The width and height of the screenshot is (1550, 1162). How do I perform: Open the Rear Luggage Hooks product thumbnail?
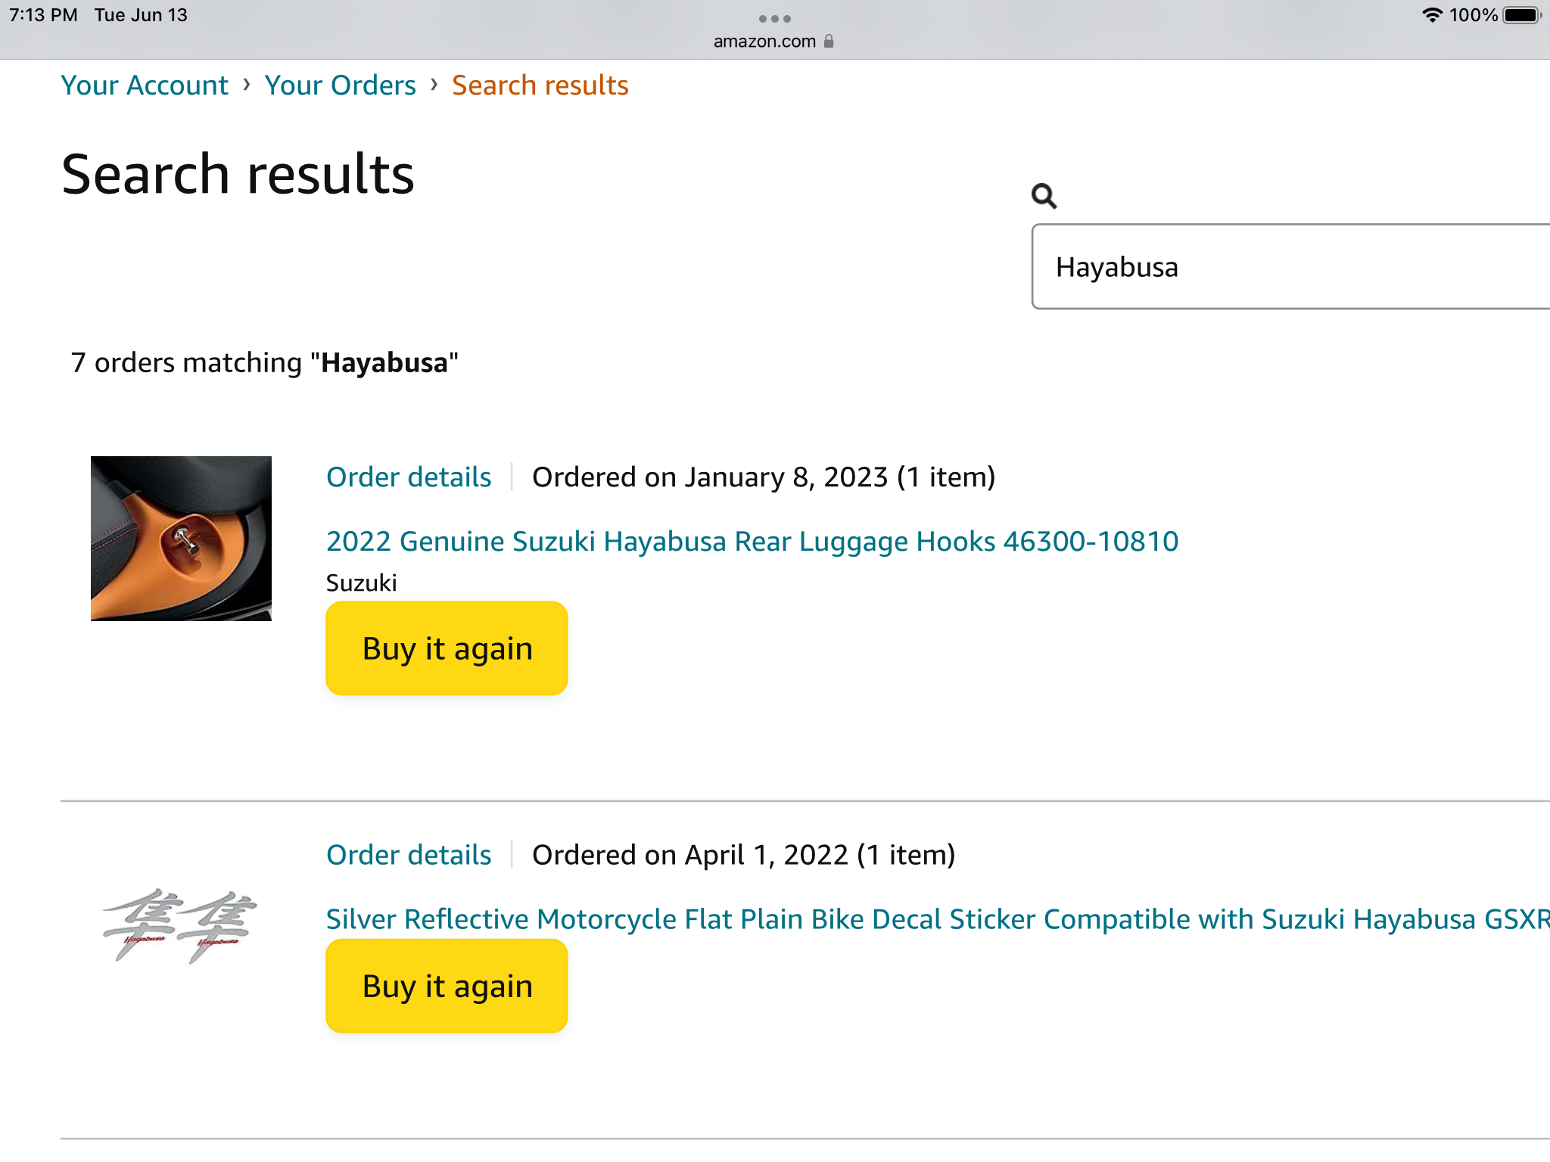point(181,539)
